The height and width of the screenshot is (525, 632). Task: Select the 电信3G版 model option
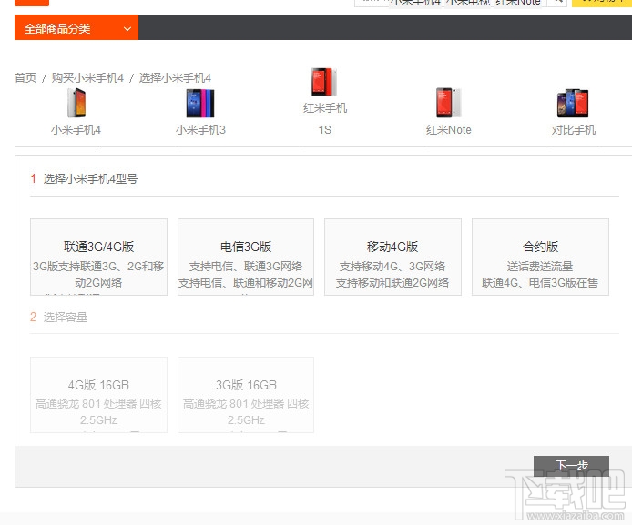tap(246, 257)
